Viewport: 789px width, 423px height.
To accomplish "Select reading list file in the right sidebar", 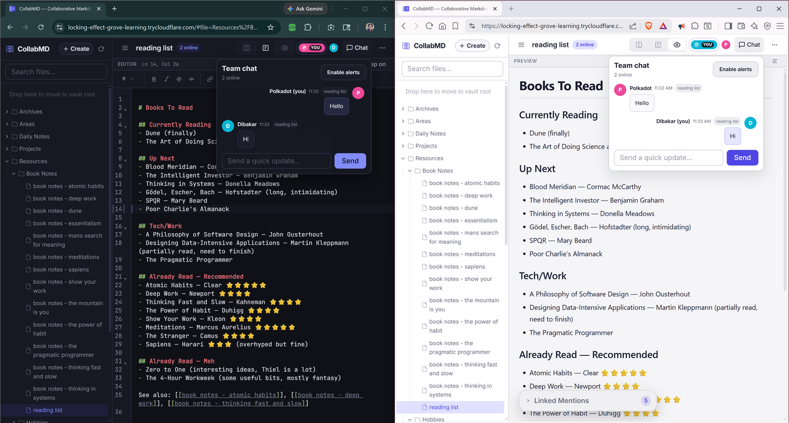I will click(x=444, y=407).
